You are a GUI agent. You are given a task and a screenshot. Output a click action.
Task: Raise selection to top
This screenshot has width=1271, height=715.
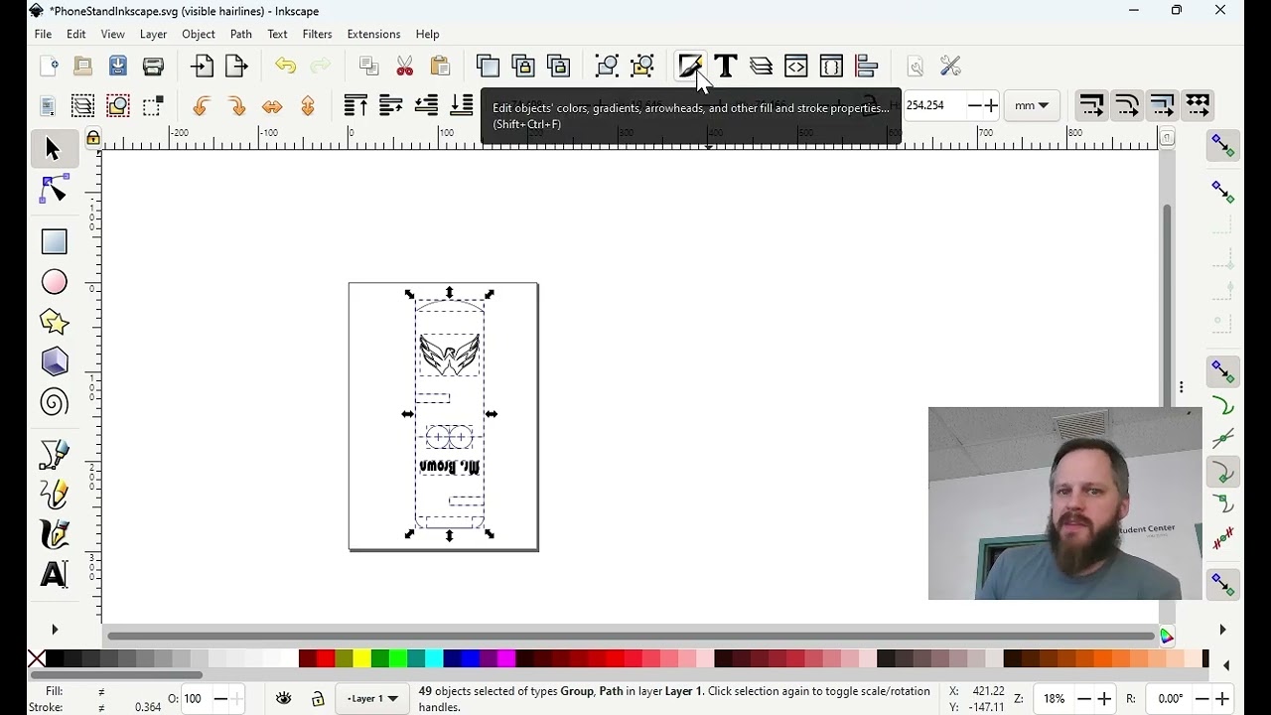355,105
